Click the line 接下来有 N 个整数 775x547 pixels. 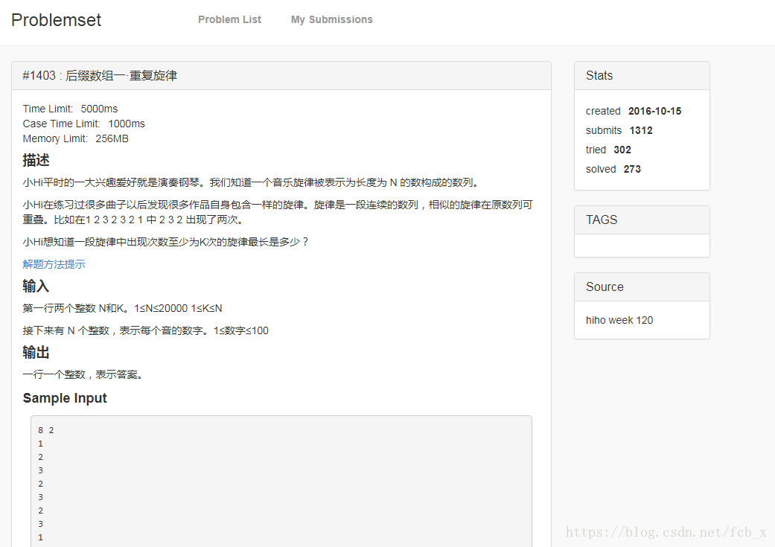(146, 330)
